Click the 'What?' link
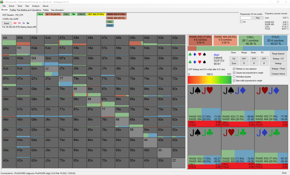 tap(216, 55)
